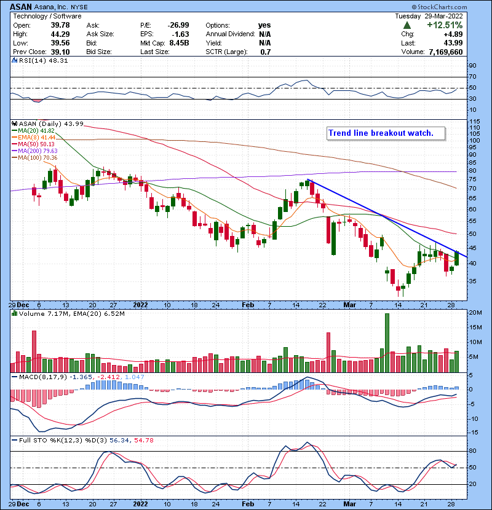Click the MACD signal value -2.412

coord(108,377)
